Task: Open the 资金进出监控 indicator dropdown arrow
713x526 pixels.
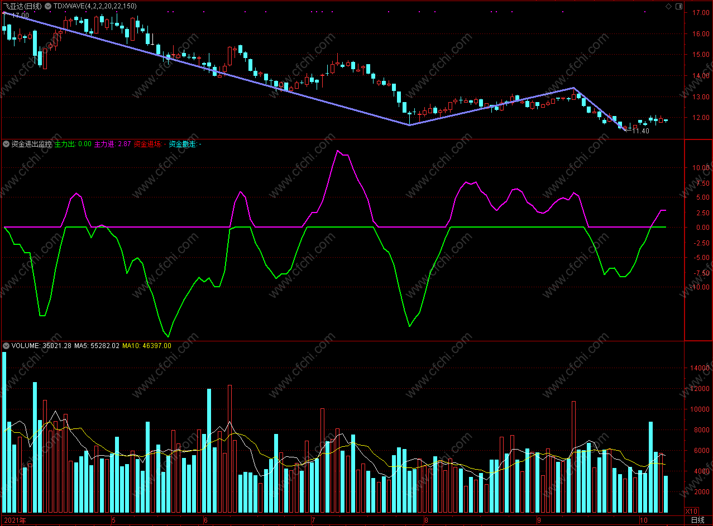Action: [x=6, y=144]
